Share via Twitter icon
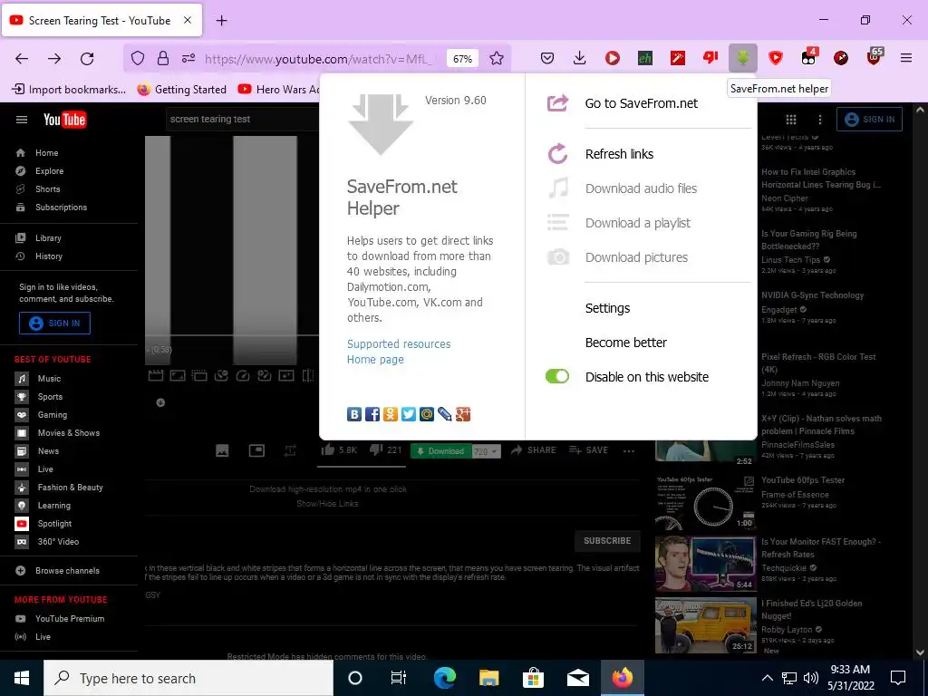Screen dimensions: 928x696 (x=409, y=414)
